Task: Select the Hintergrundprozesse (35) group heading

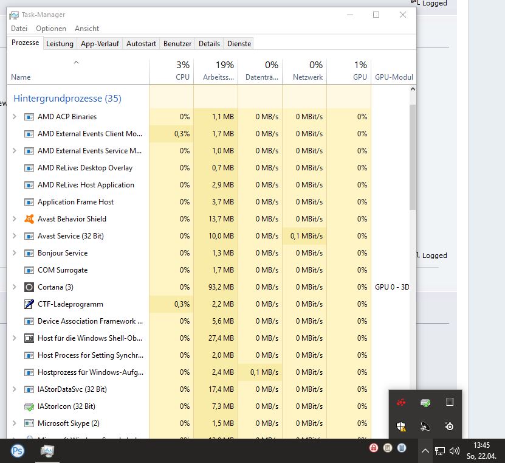Action: pyautogui.click(x=67, y=99)
